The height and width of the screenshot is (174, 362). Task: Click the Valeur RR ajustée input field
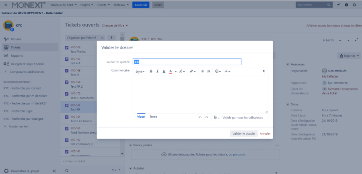point(187,62)
